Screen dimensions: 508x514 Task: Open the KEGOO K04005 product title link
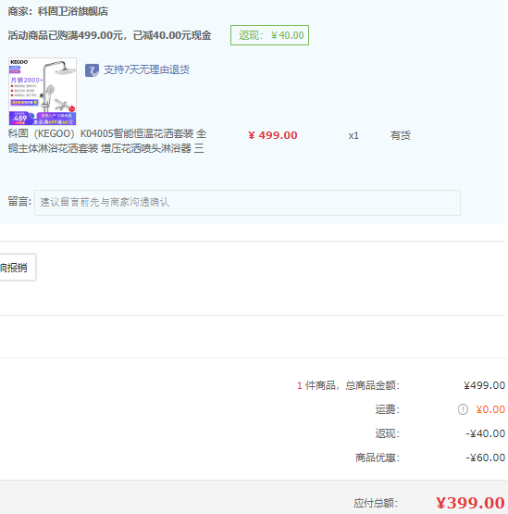(107, 141)
